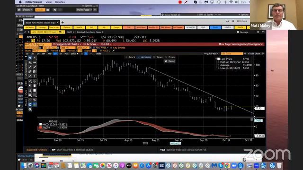303x170 pixels.
Task: Open the BZ app in the dock
Action: click(161, 166)
